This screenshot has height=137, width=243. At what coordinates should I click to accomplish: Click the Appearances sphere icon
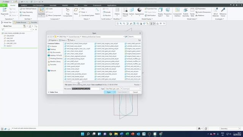139,10
